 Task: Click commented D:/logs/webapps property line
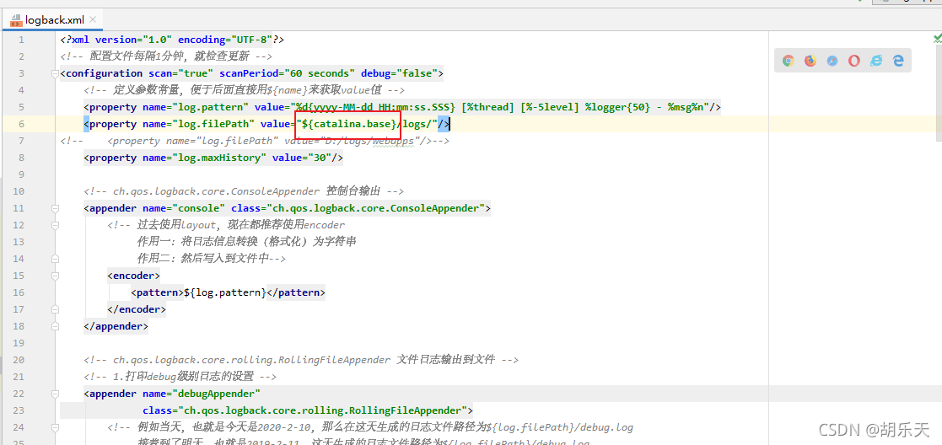pyautogui.click(x=255, y=141)
